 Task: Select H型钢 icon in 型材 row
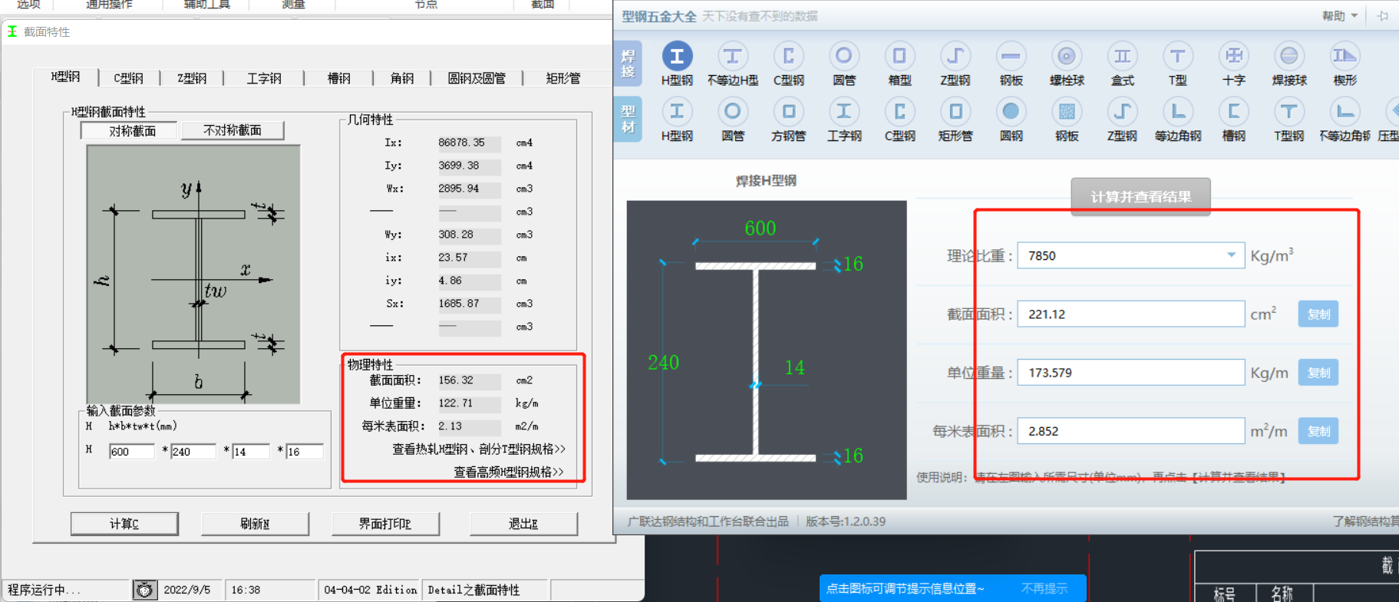click(x=677, y=112)
